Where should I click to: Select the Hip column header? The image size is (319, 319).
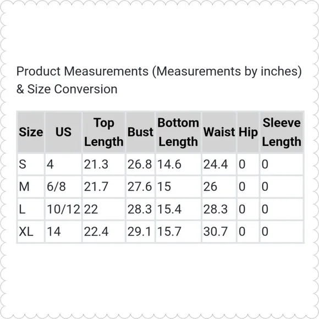(x=248, y=132)
